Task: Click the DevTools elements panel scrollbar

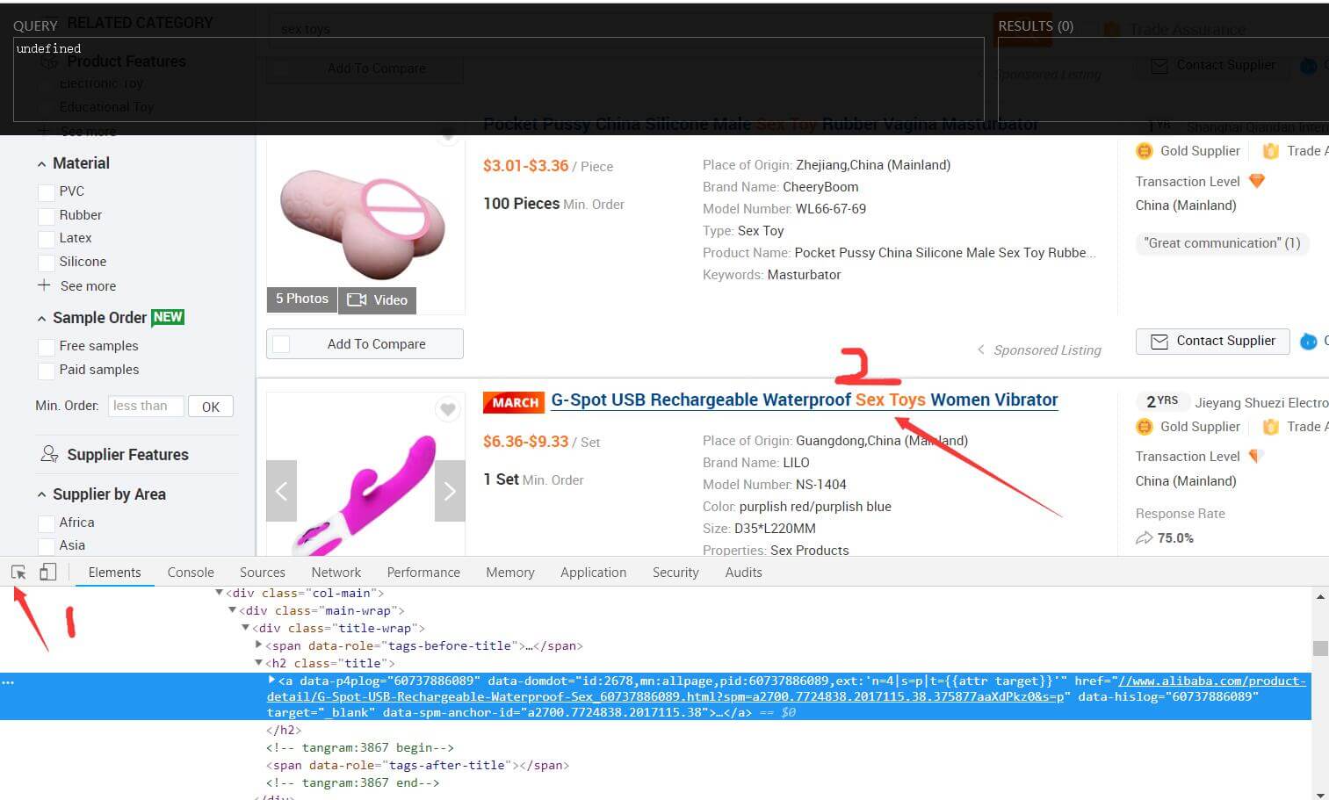Action: (1319, 649)
